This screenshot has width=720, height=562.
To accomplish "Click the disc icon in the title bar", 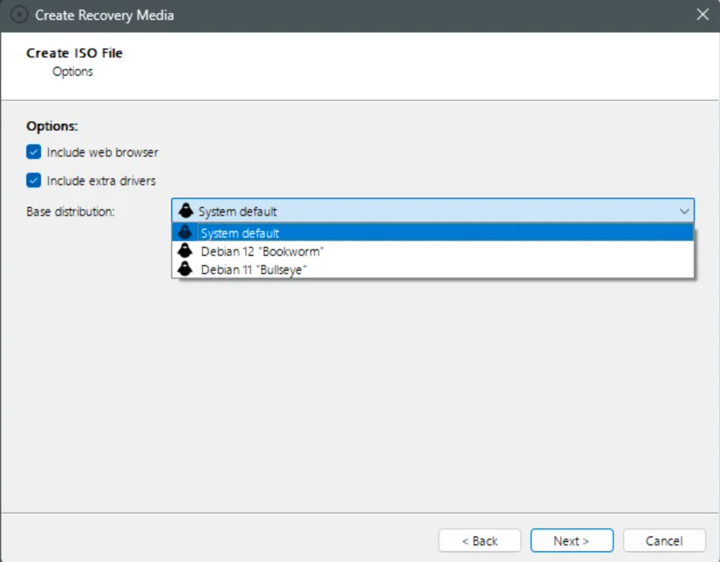I will tap(19, 15).
